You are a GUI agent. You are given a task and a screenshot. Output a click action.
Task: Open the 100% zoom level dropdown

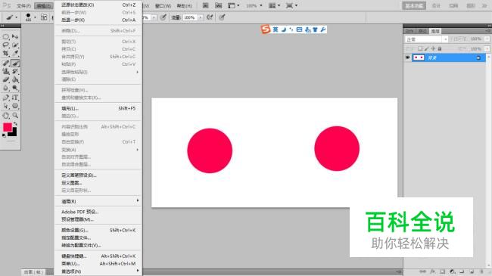click(x=254, y=5)
